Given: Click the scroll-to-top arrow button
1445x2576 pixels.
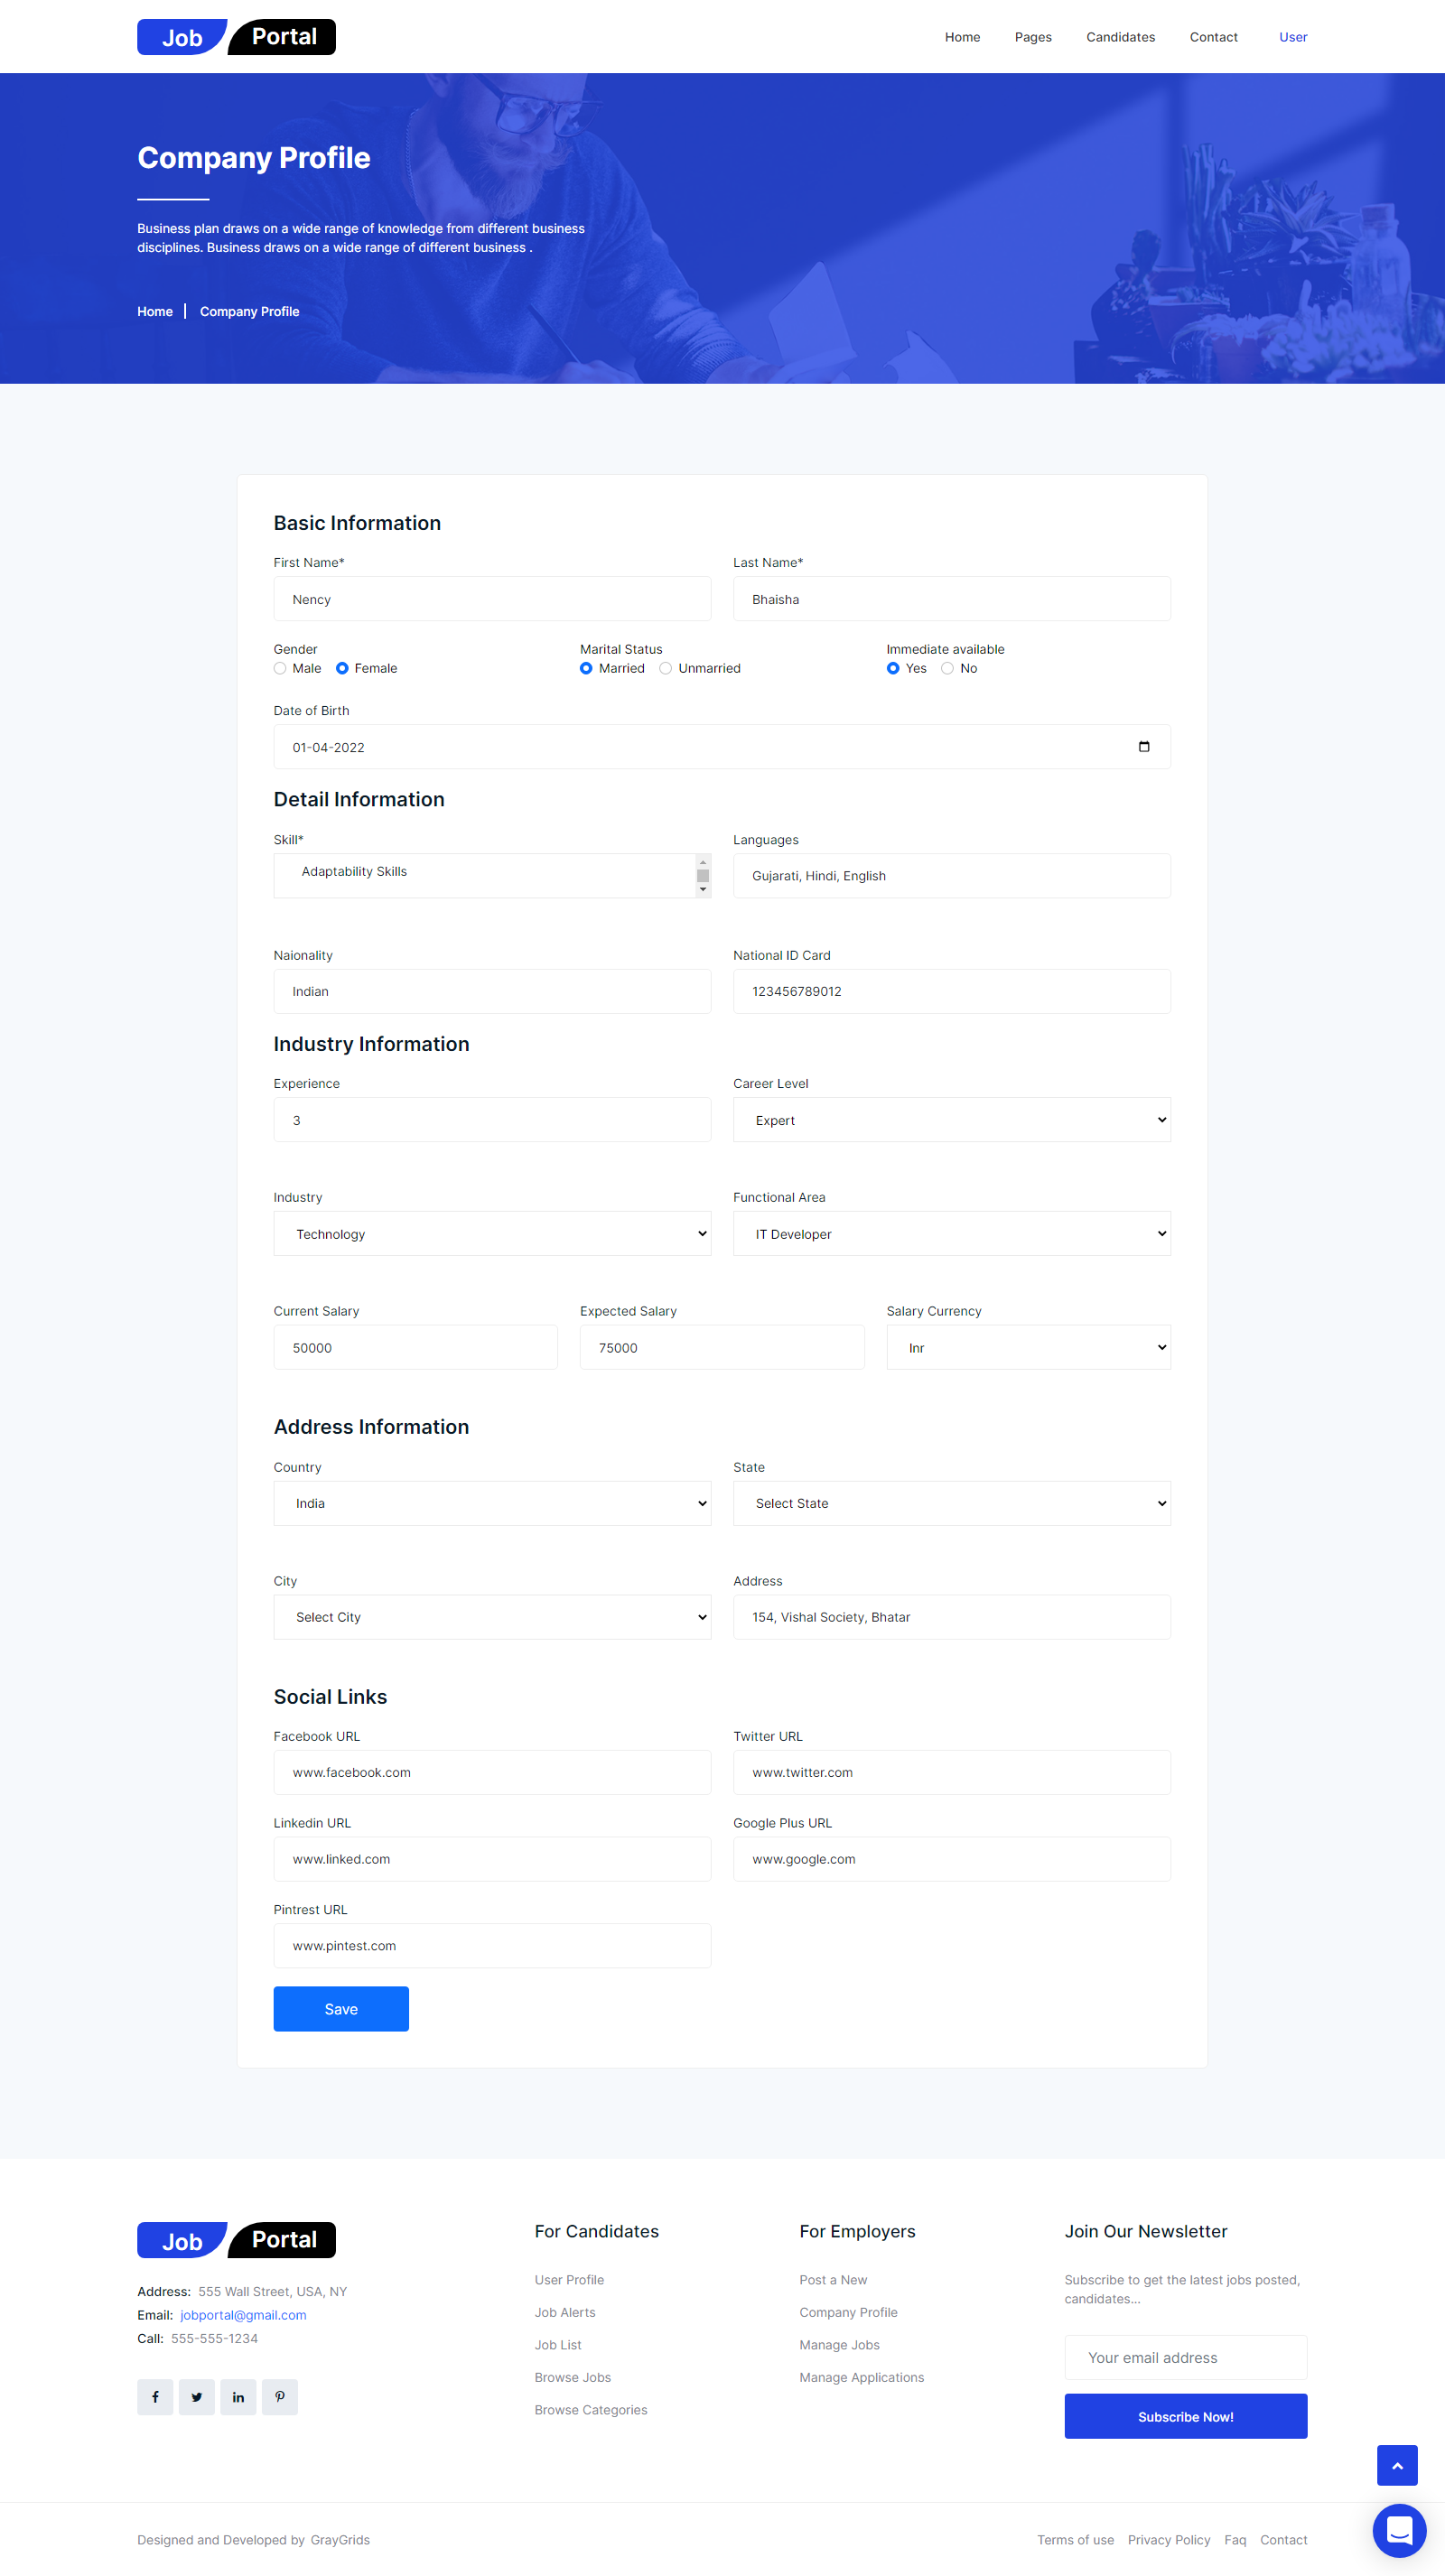Looking at the screenshot, I should click(1396, 2465).
